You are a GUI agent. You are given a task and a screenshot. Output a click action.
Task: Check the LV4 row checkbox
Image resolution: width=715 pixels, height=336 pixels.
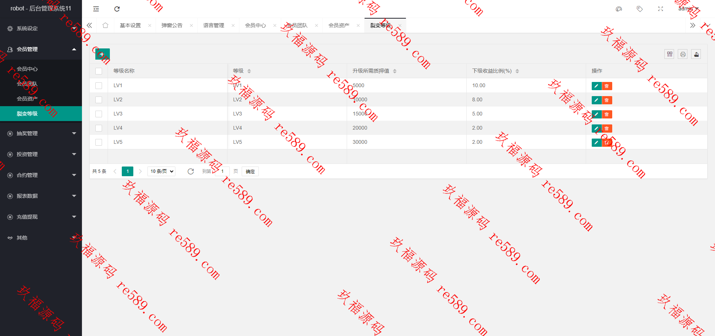[x=99, y=128]
